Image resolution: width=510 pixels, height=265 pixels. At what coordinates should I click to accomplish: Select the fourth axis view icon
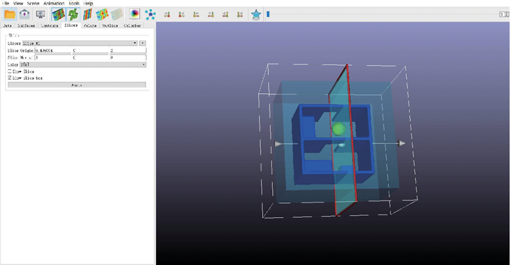[x=211, y=14]
